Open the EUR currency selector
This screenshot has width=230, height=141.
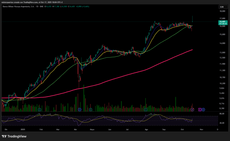(x=222, y=7)
